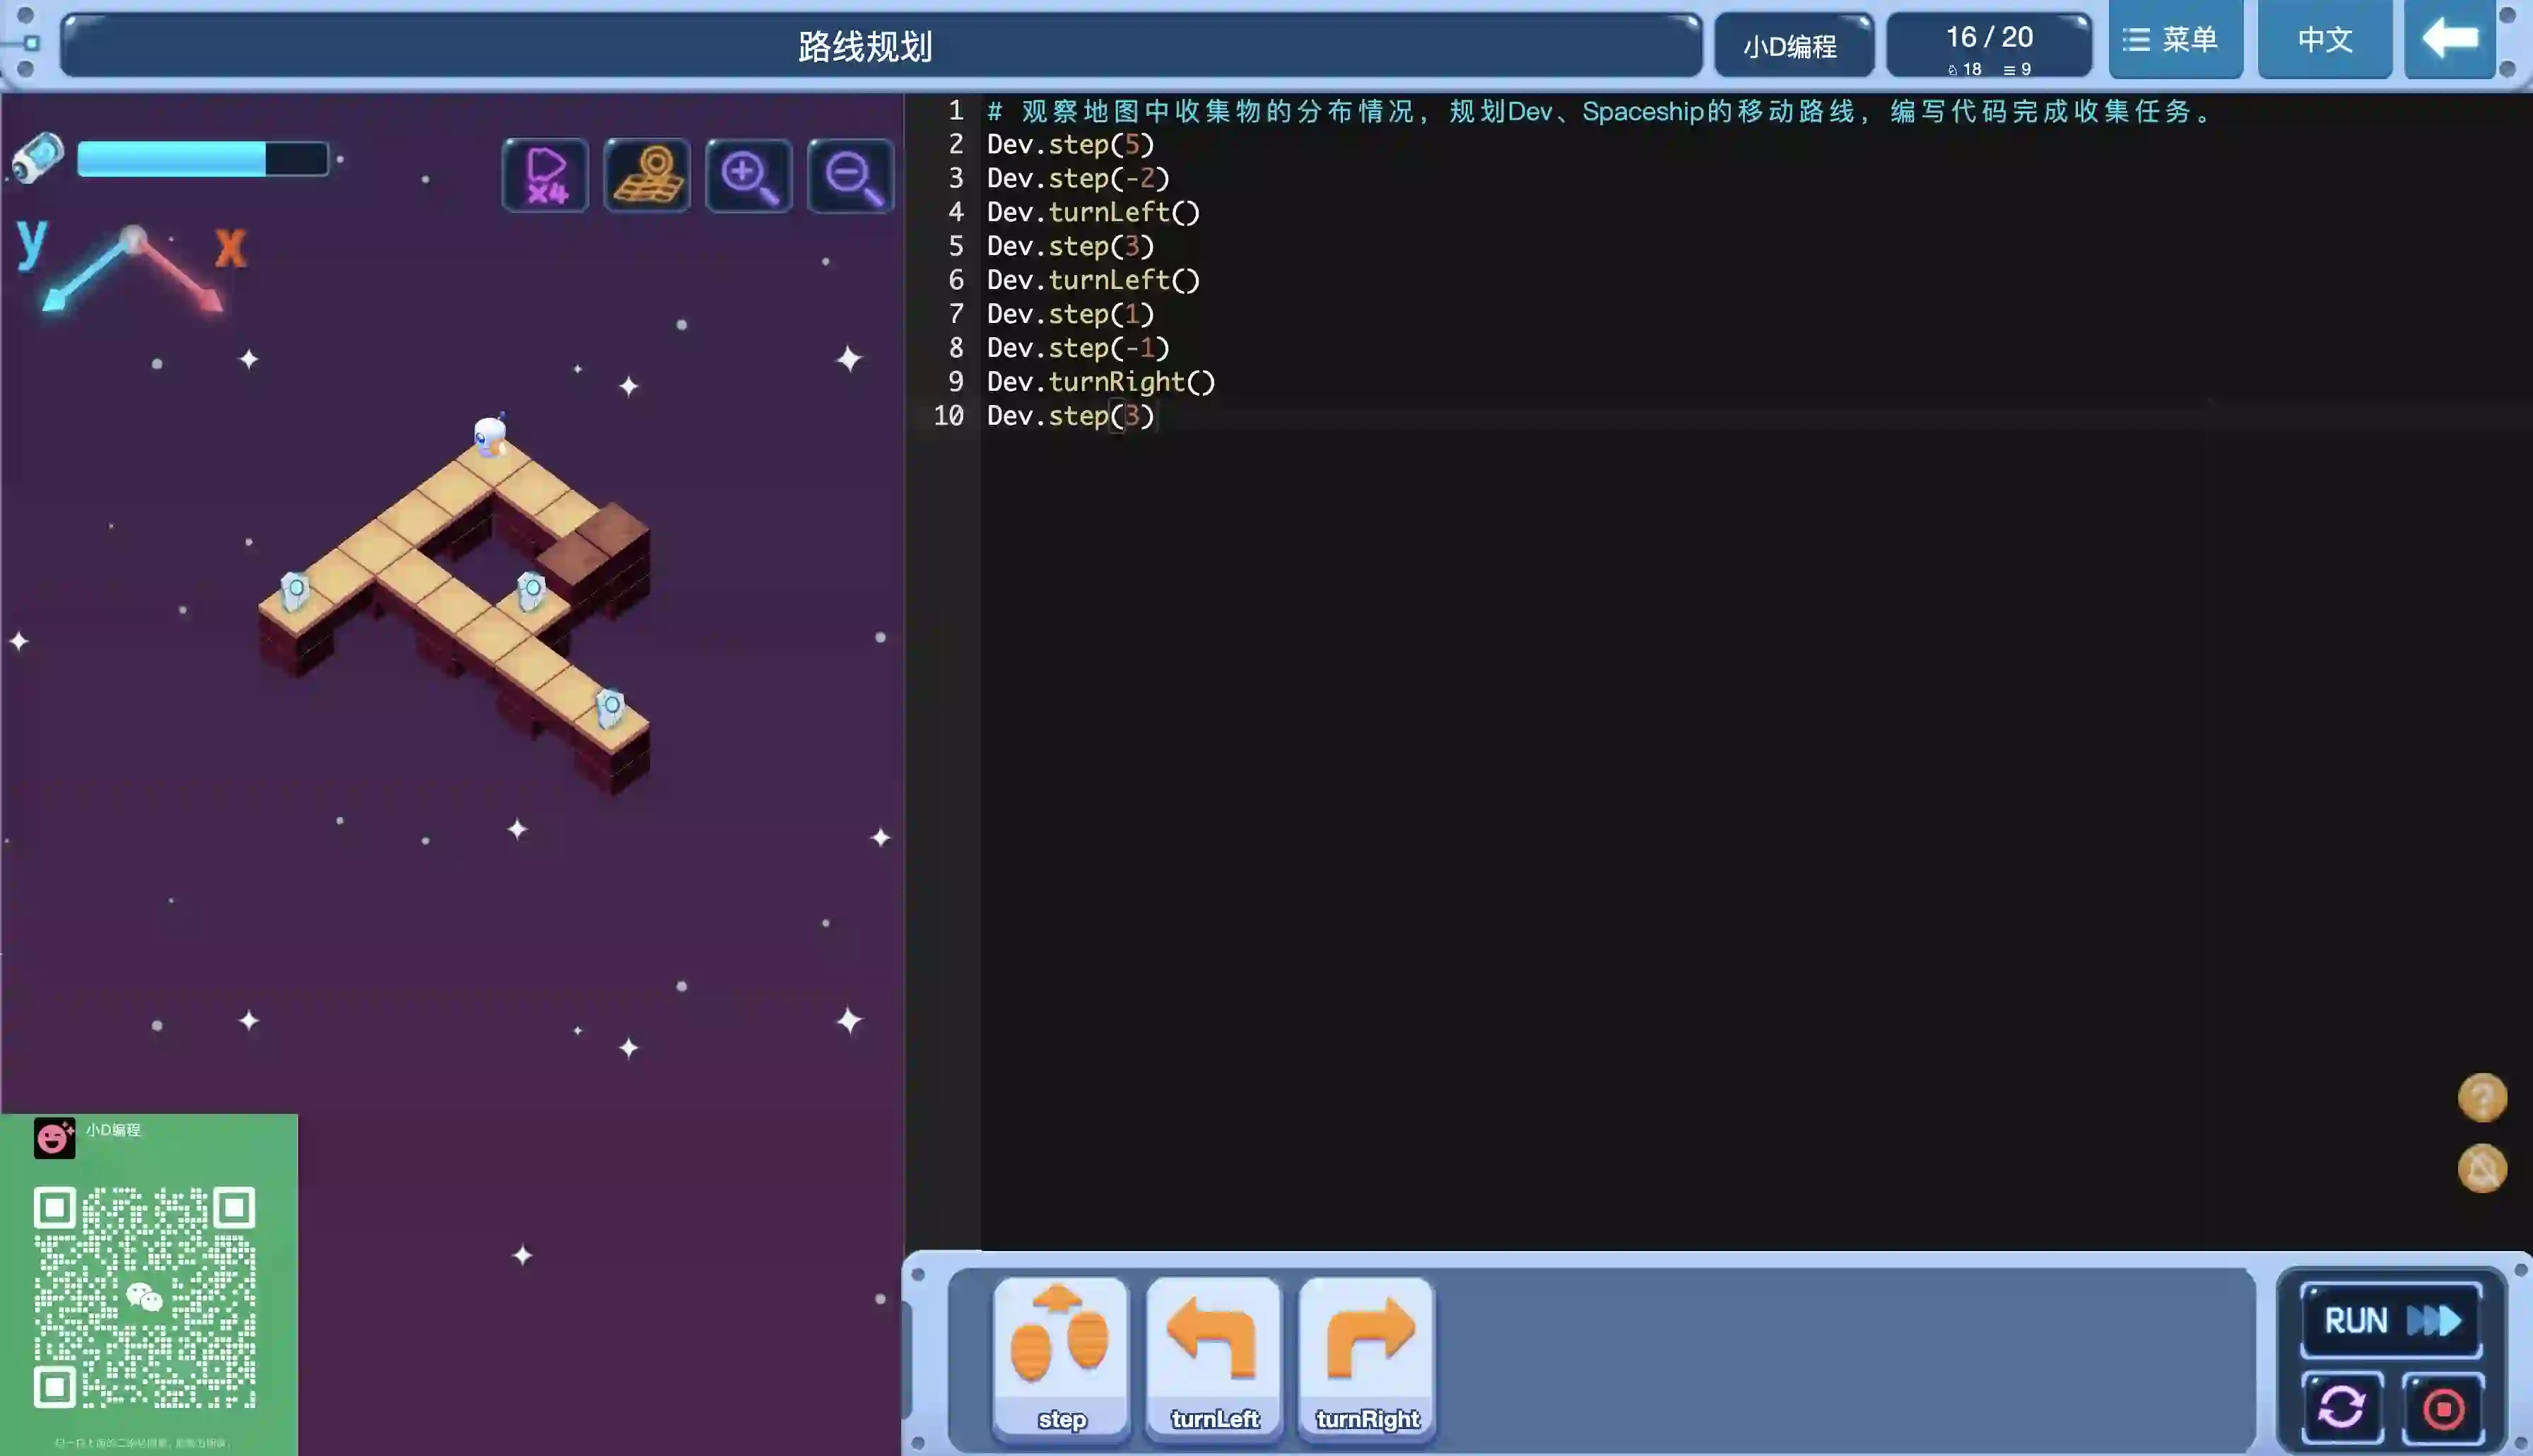Toggle the x4 speed playback icon

tap(545, 176)
